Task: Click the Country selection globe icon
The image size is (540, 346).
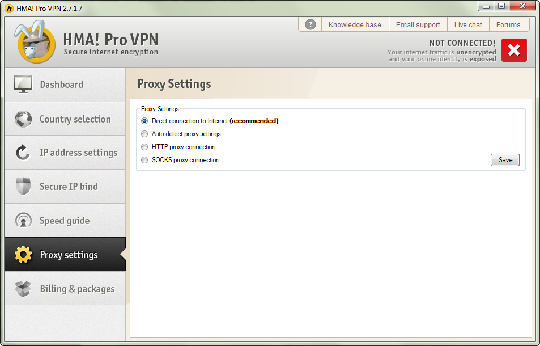Action: click(x=23, y=119)
